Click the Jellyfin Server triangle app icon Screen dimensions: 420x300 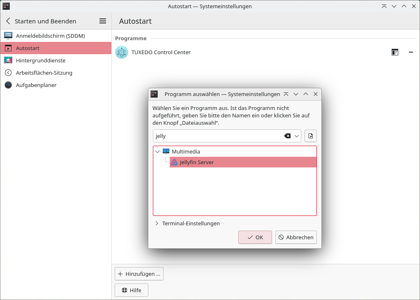point(174,162)
